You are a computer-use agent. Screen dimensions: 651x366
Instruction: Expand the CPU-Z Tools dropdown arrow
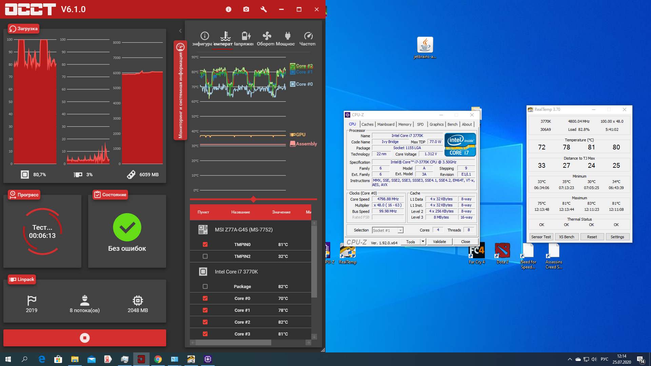click(423, 242)
